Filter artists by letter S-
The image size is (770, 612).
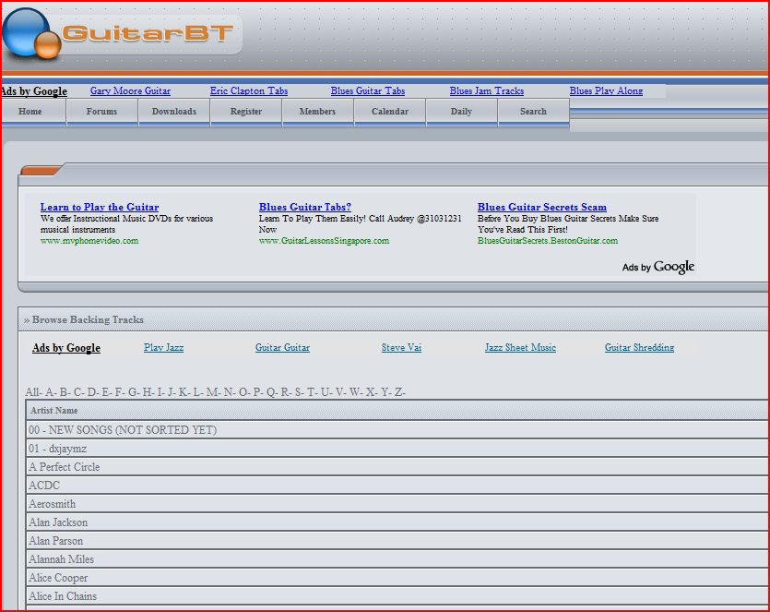pyautogui.click(x=299, y=392)
